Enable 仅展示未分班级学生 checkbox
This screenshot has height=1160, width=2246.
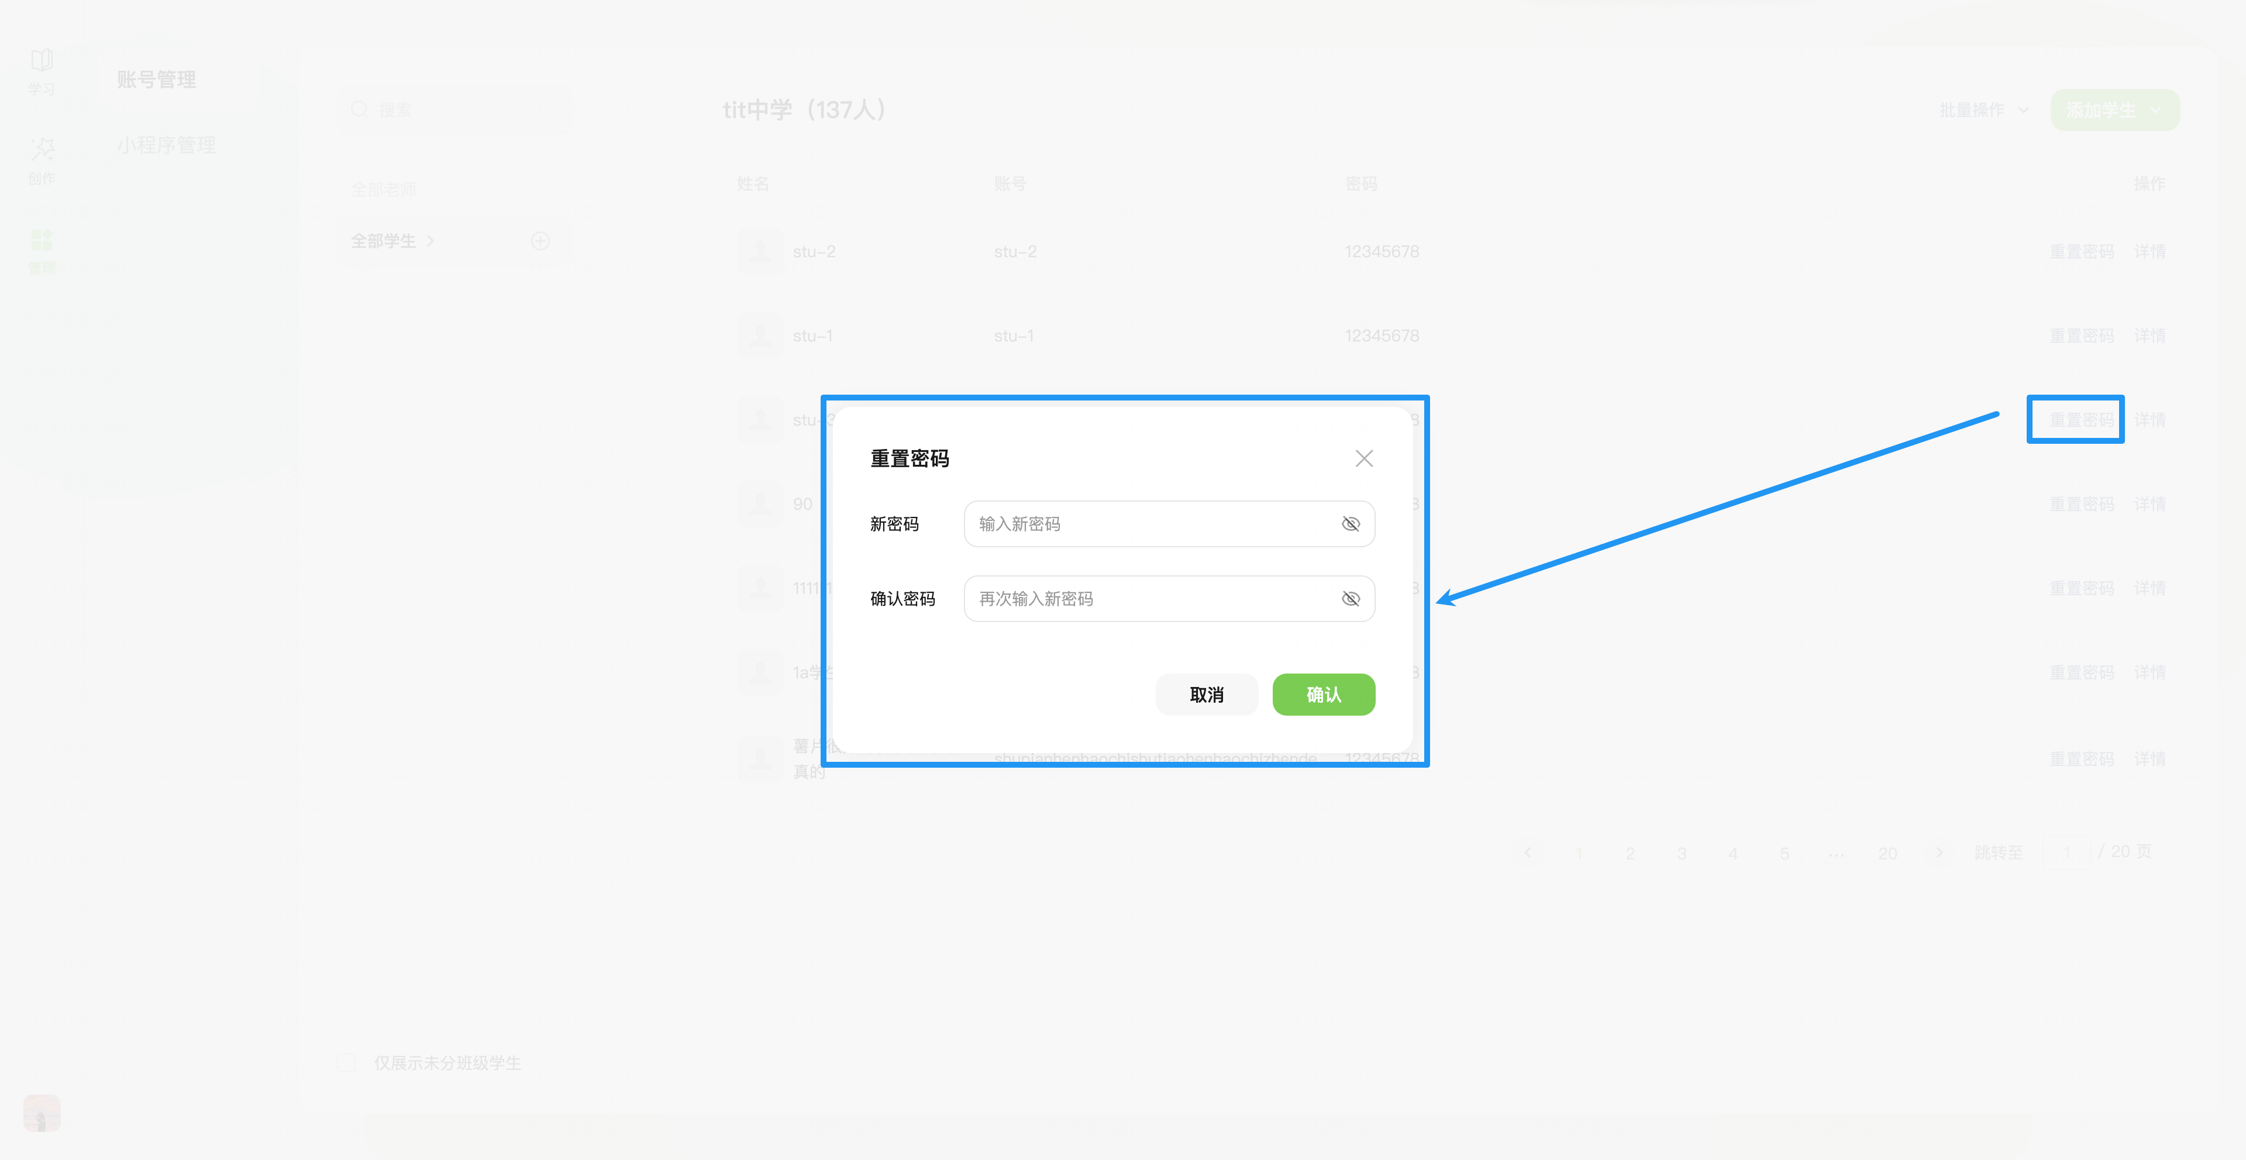point(346,1062)
